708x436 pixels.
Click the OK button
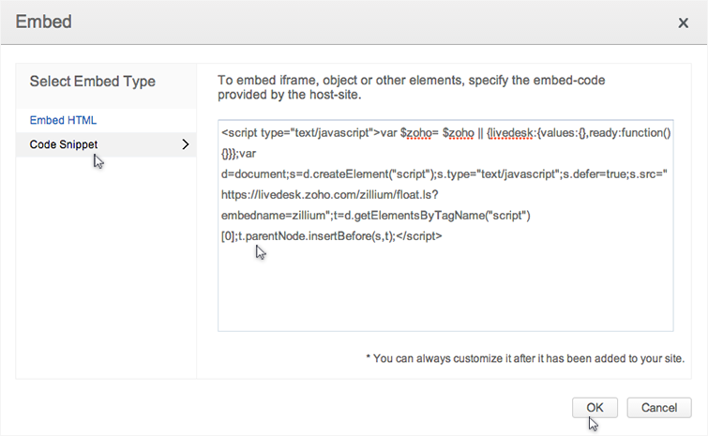[595, 408]
